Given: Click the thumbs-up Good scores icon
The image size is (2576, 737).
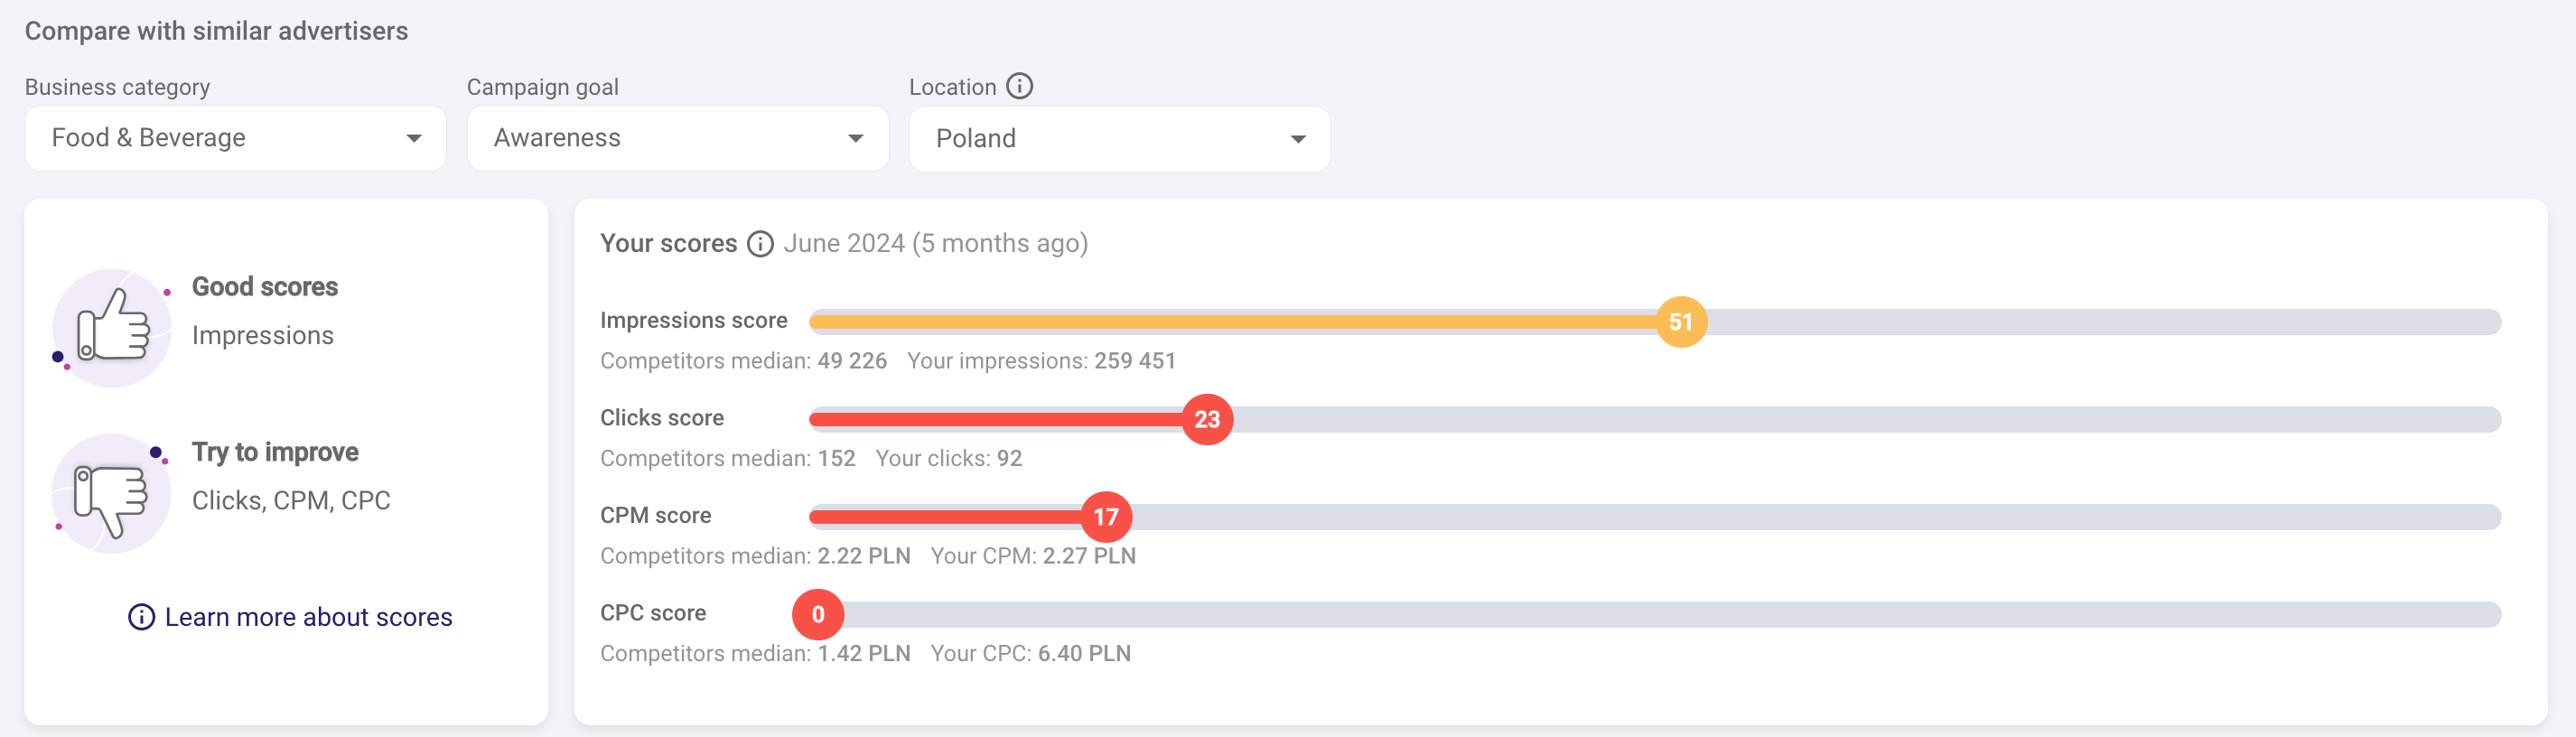Looking at the screenshot, I should coord(112,327).
